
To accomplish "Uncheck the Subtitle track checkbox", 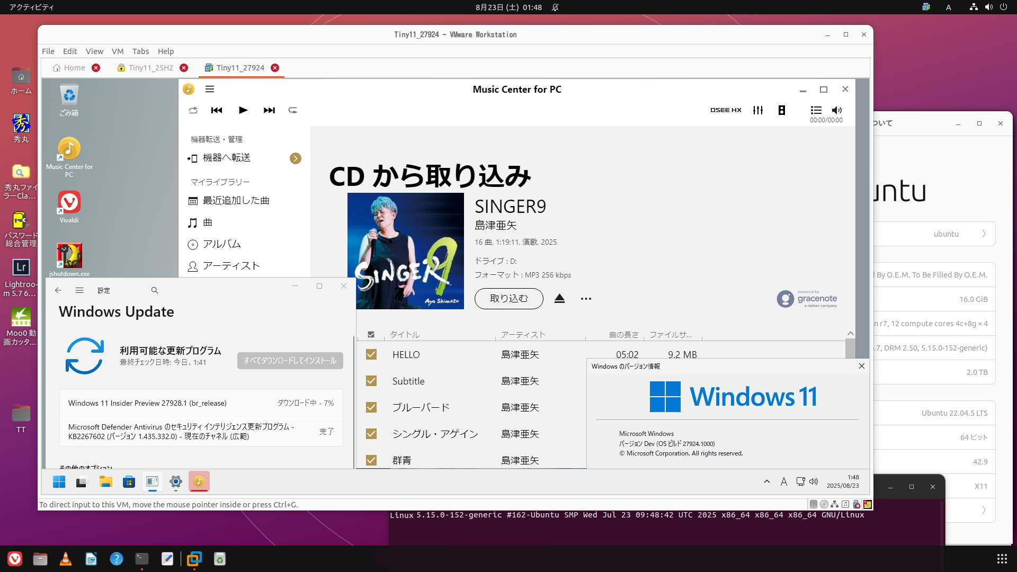I will [371, 381].
